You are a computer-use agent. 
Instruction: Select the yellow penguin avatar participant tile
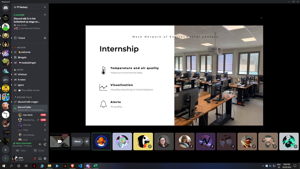[143, 141]
